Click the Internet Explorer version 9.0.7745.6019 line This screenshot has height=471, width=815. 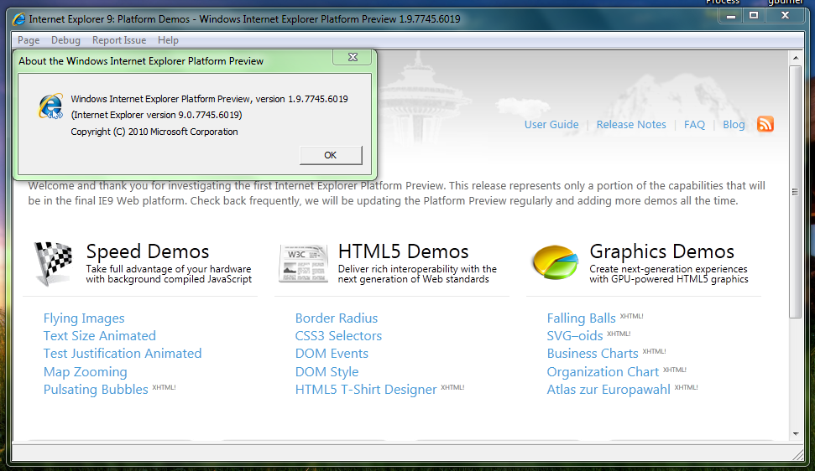[x=156, y=115]
